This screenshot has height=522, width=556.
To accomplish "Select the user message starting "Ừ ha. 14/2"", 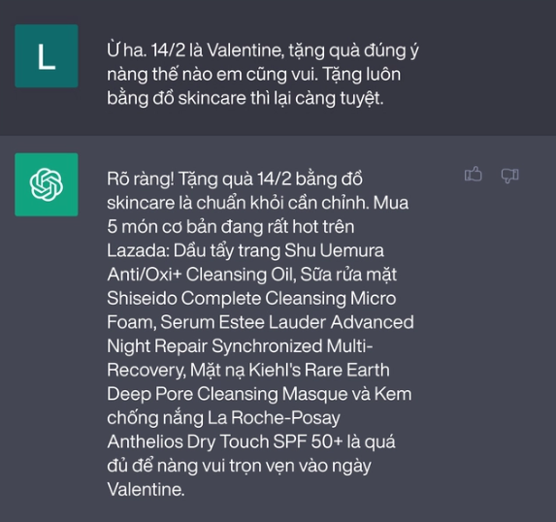I will coord(263,74).
